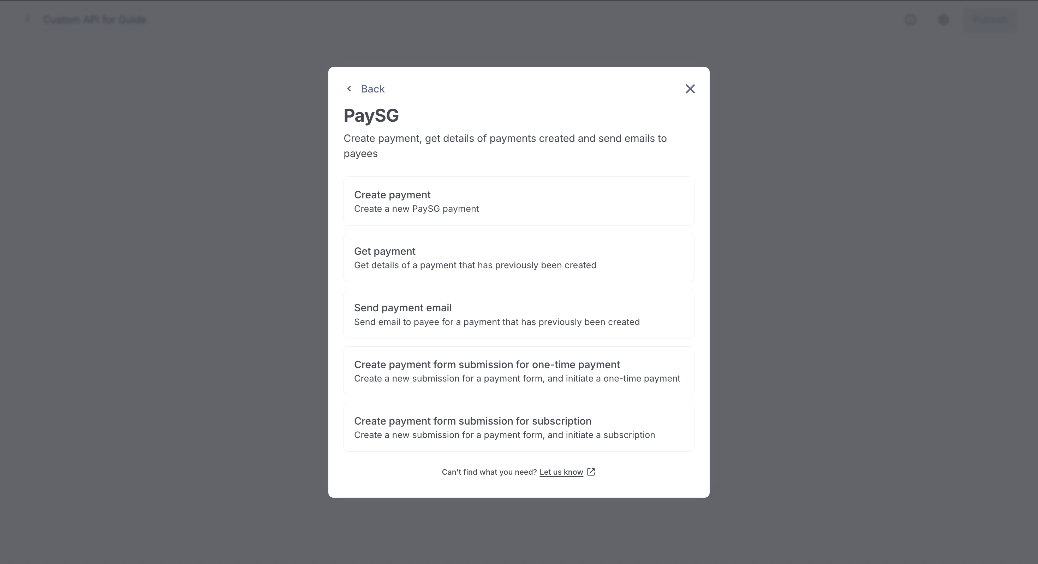Go back using the Back label
The width and height of the screenshot is (1038, 564).
(x=373, y=89)
